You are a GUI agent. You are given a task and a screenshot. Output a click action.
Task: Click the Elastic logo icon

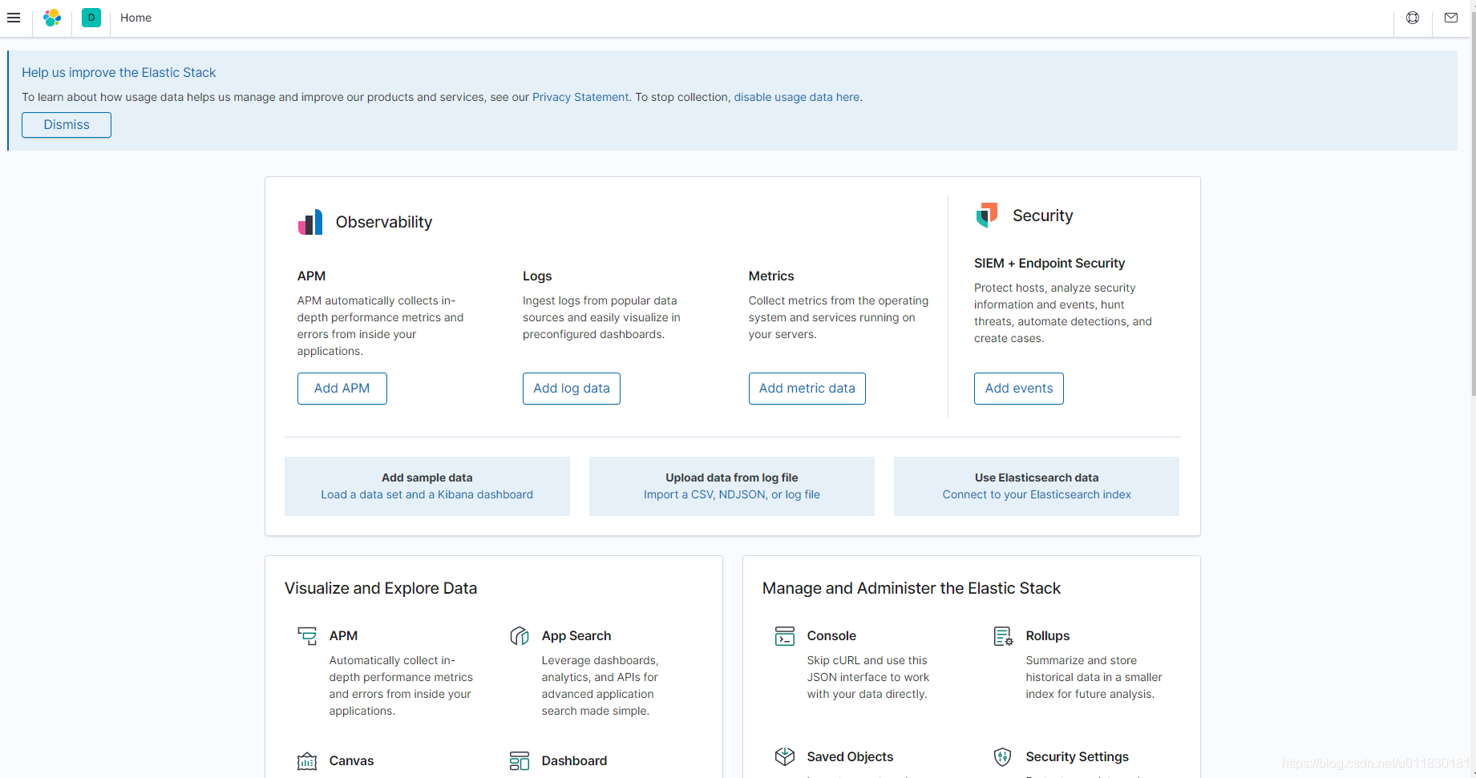click(52, 18)
